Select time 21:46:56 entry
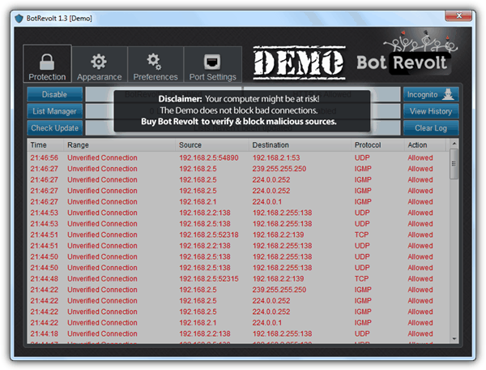Image resolution: width=486 pixels, height=370 pixels. 45,157
